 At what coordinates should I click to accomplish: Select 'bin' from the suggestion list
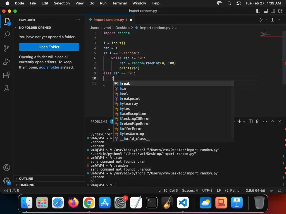pos(174,89)
